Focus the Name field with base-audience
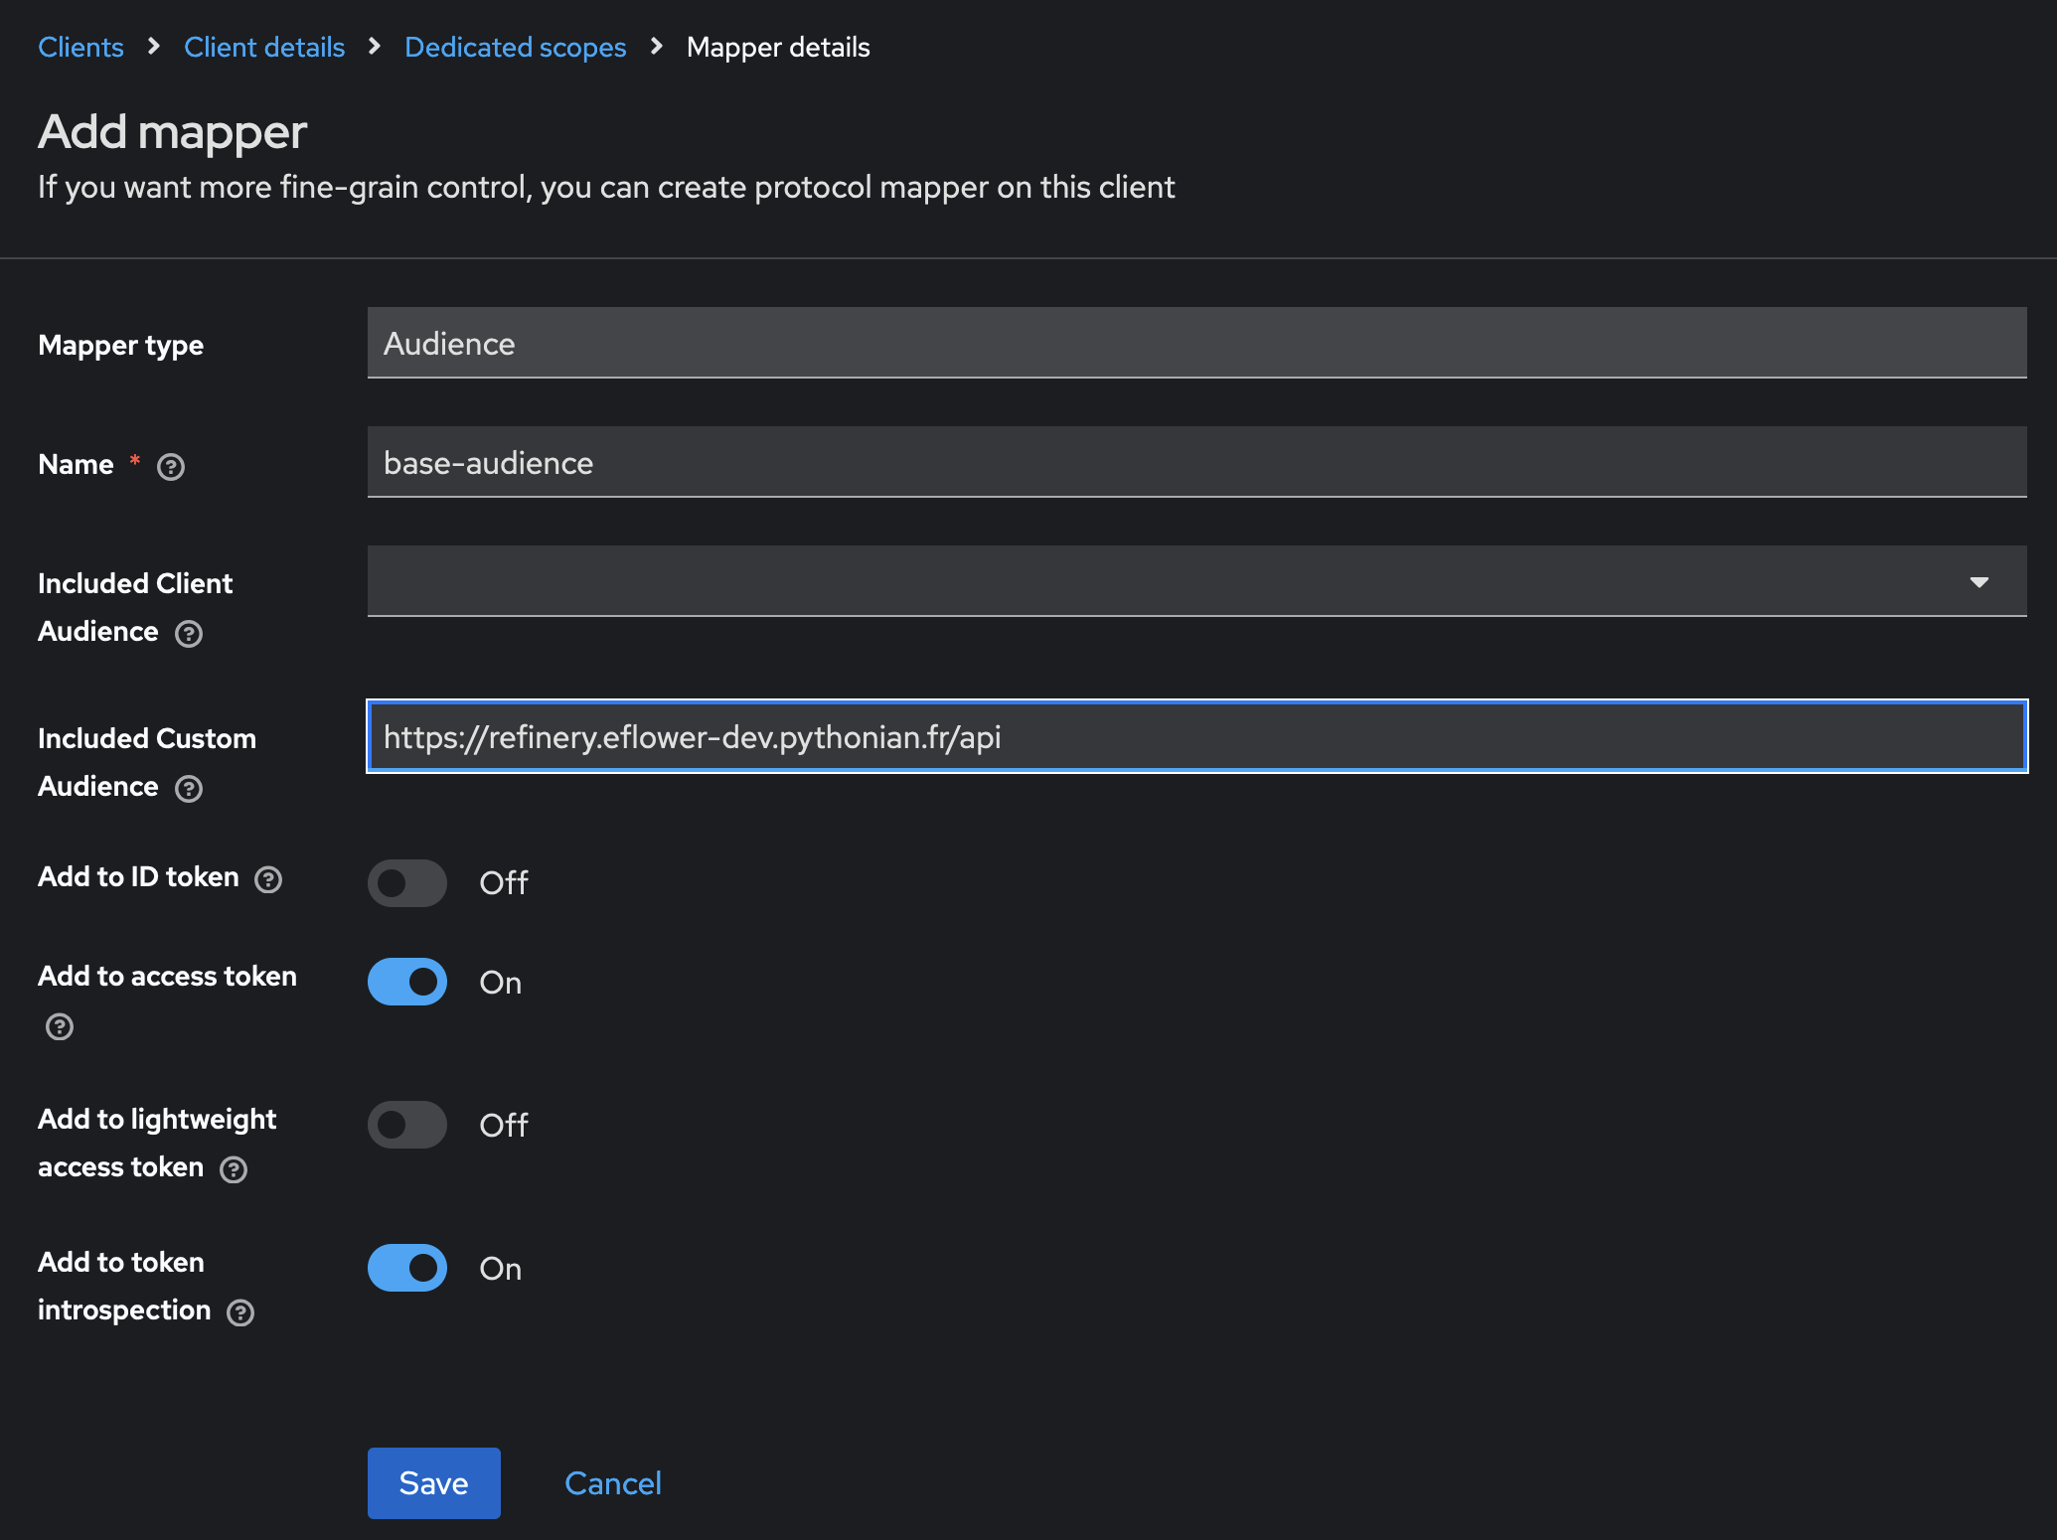Viewport: 2057px width, 1540px height. coord(1196,462)
